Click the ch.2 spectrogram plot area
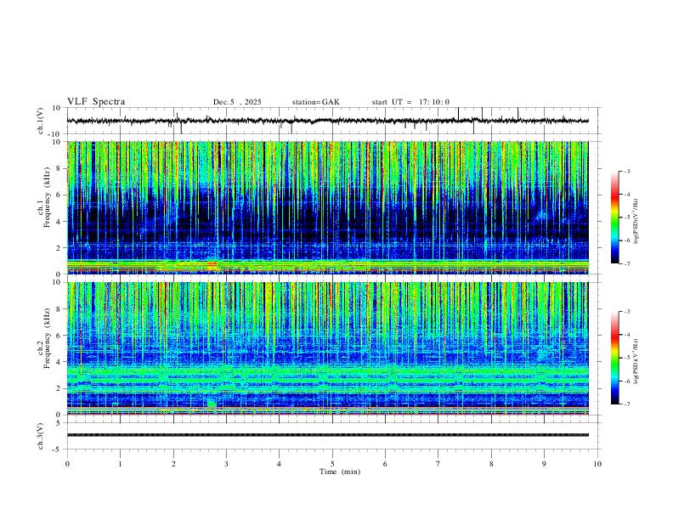Image resolution: width=673 pixels, height=520 pixels. pyautogui.click(x=327, y=348)
